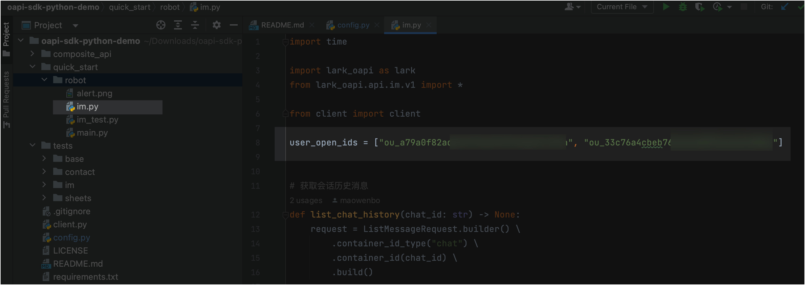
Task: Run with coverage using the shield icon
Action: (700, 7)
